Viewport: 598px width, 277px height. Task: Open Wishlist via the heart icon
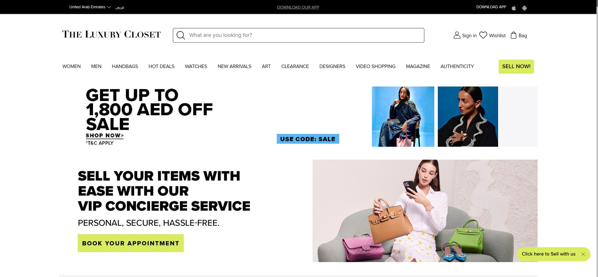(x=483, y=35)
